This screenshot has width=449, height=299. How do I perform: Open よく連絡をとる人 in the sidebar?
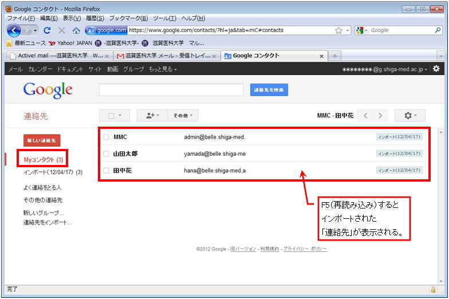coord(42,188)
